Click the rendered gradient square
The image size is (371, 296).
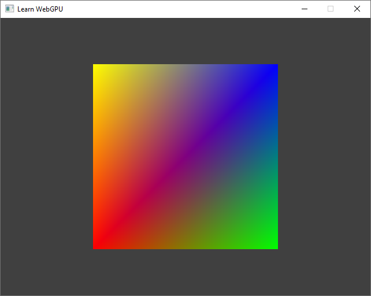tap(185, 157)
